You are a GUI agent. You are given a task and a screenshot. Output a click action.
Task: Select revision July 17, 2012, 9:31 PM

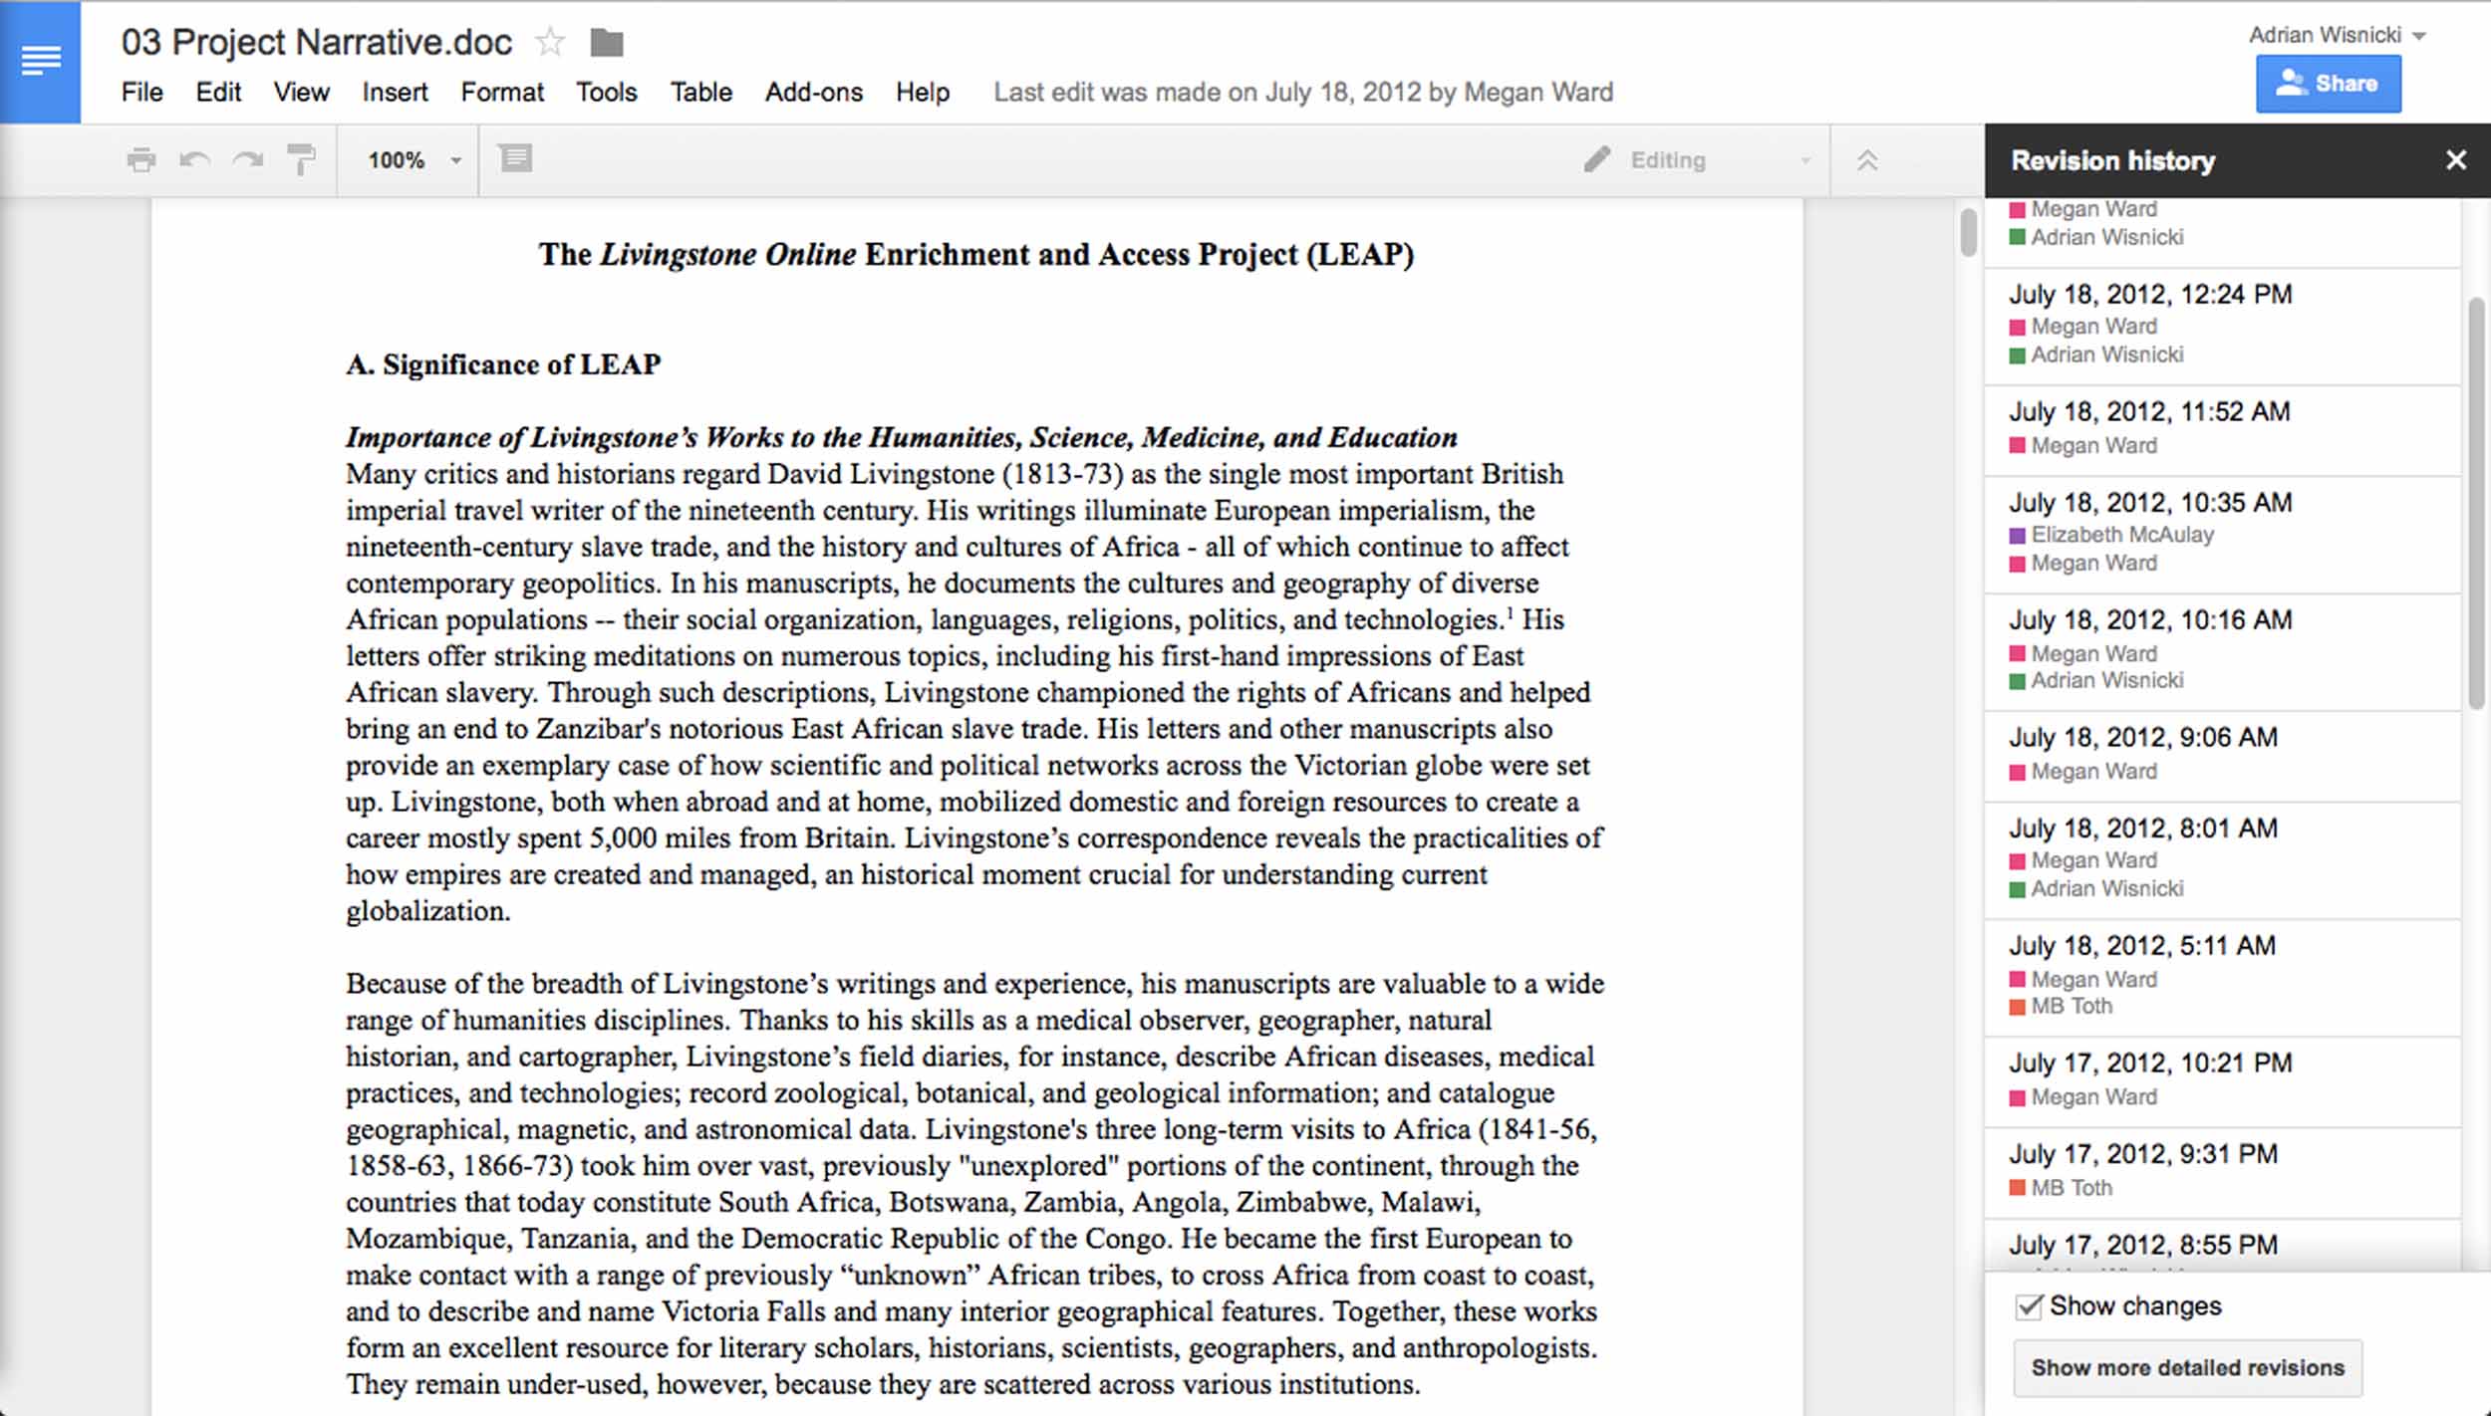coord(2222,1172)
